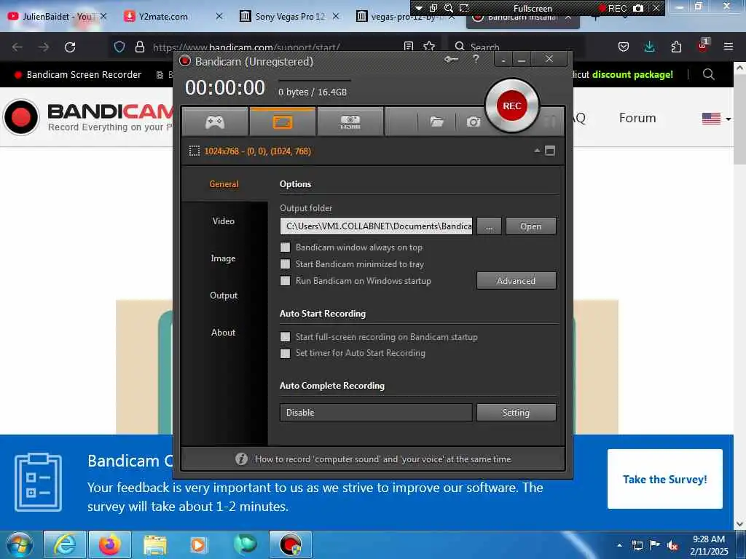Open the Firefox extensions puzzle icon
746x559 pixels.
676,47
